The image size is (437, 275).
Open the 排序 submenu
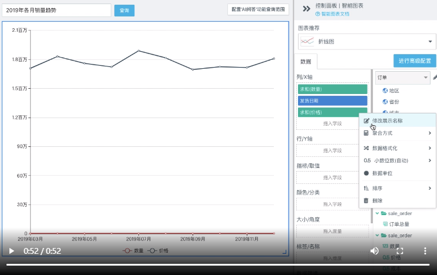coord(397,188)
